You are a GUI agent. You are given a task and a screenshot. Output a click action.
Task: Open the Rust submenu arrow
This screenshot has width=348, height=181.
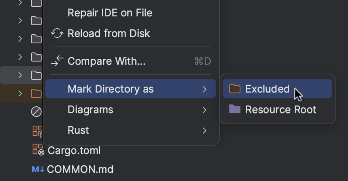(x=205, y=131)
